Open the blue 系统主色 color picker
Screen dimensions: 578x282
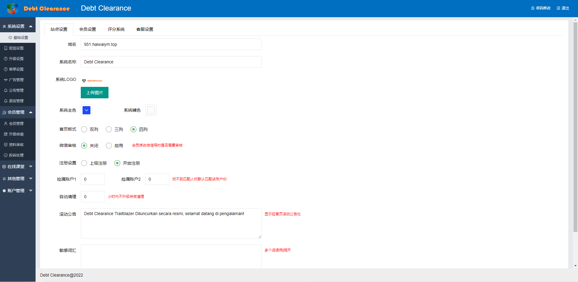click(86, 110)
